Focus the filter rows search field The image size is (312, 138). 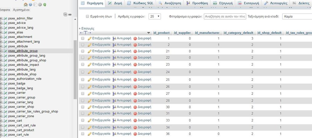click(x=225, y=16)
